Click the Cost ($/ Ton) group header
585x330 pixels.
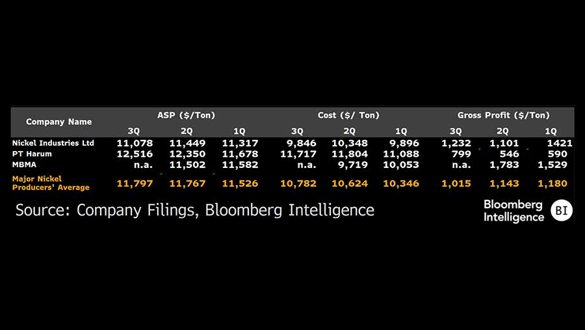click(348, 115)
